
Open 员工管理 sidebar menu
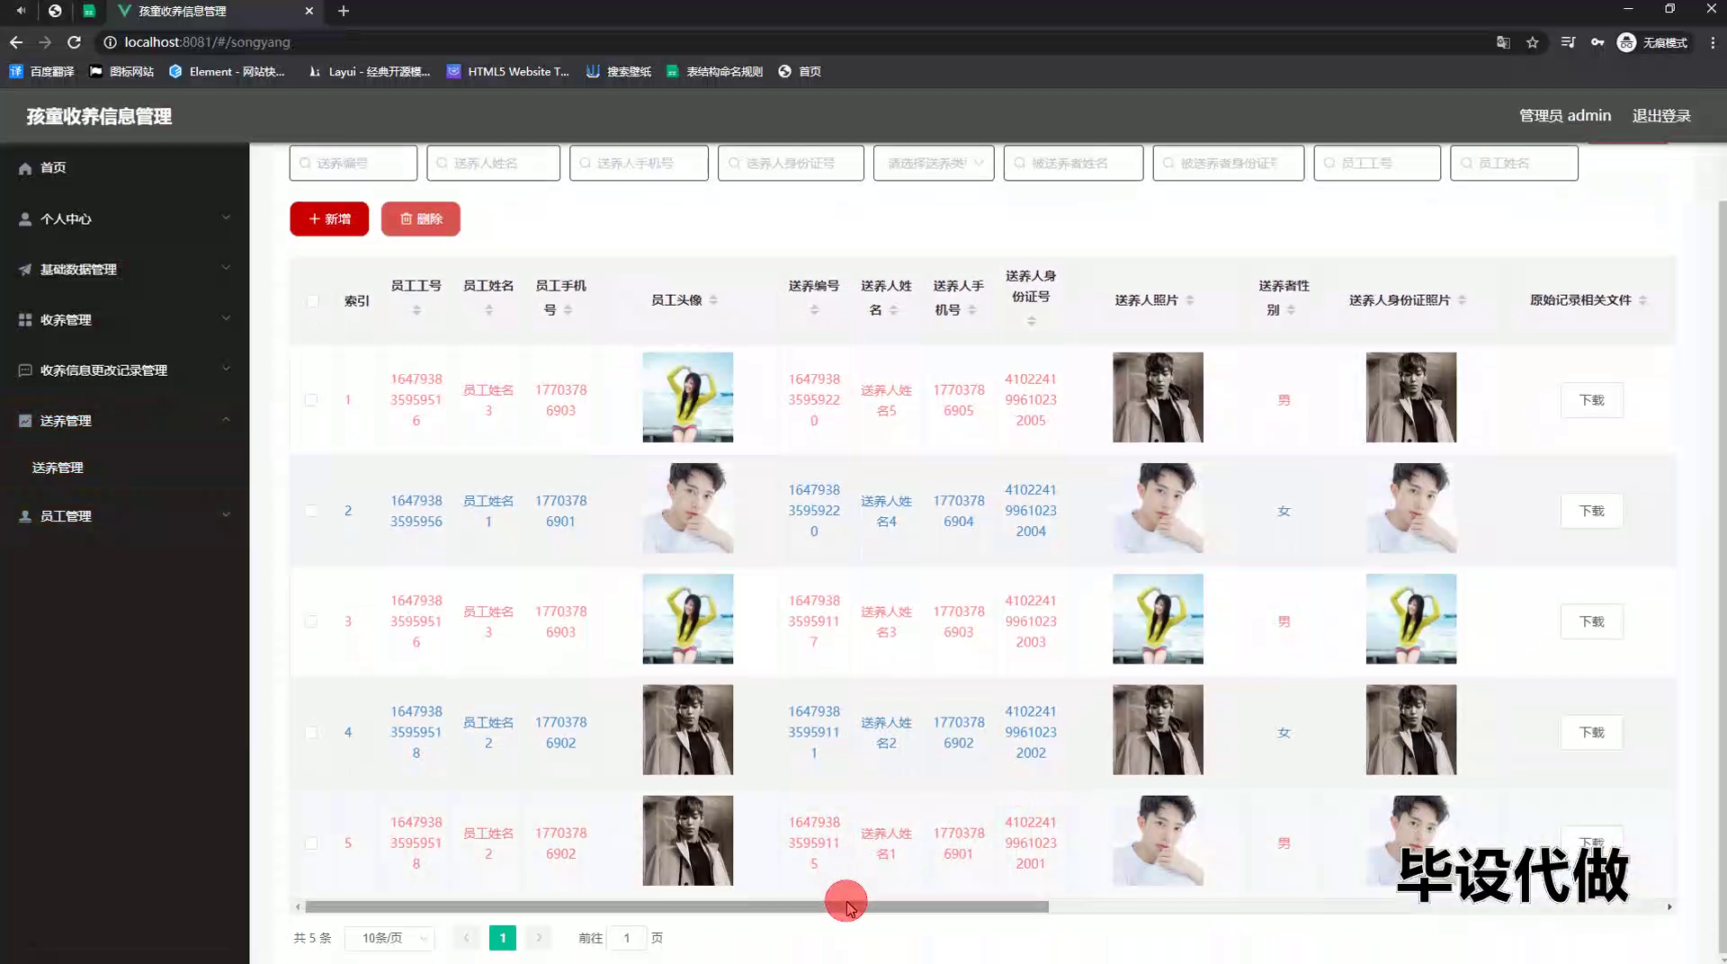pyautogui.click(x=124, y=516)
